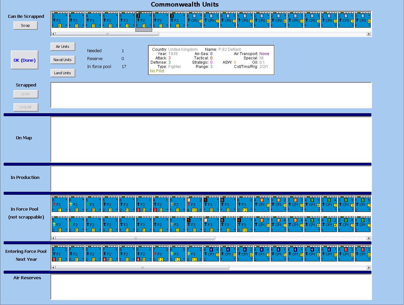Click the Can Be Scrapped scrollbar thumb
The width and height of the screenshot is (404, 305).
point(107,34)
